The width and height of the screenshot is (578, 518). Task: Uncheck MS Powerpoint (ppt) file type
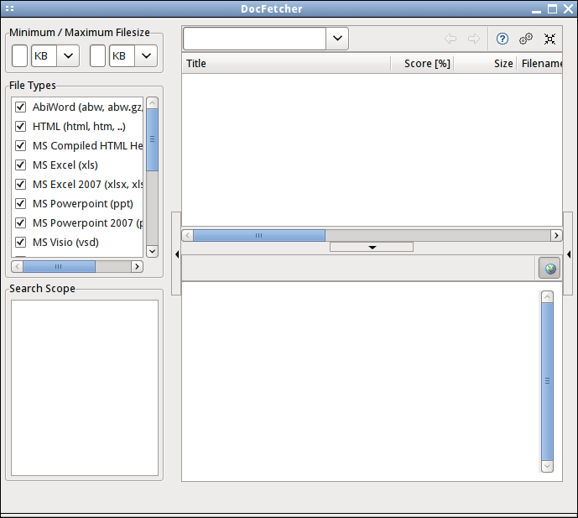(x=20, y=203)
